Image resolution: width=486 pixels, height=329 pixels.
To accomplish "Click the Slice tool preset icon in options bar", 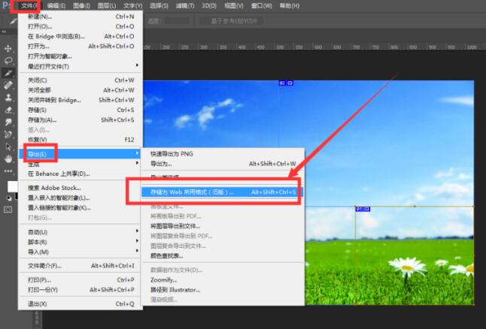I will (x=12, y=21).
